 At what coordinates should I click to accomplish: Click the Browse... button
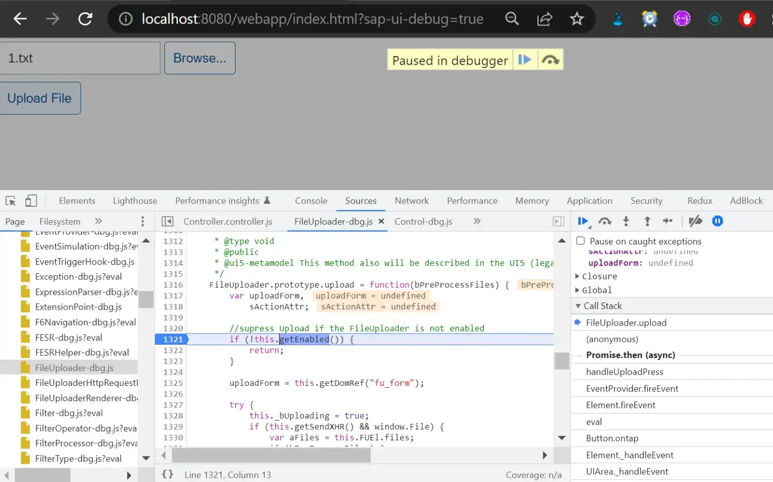199,58
